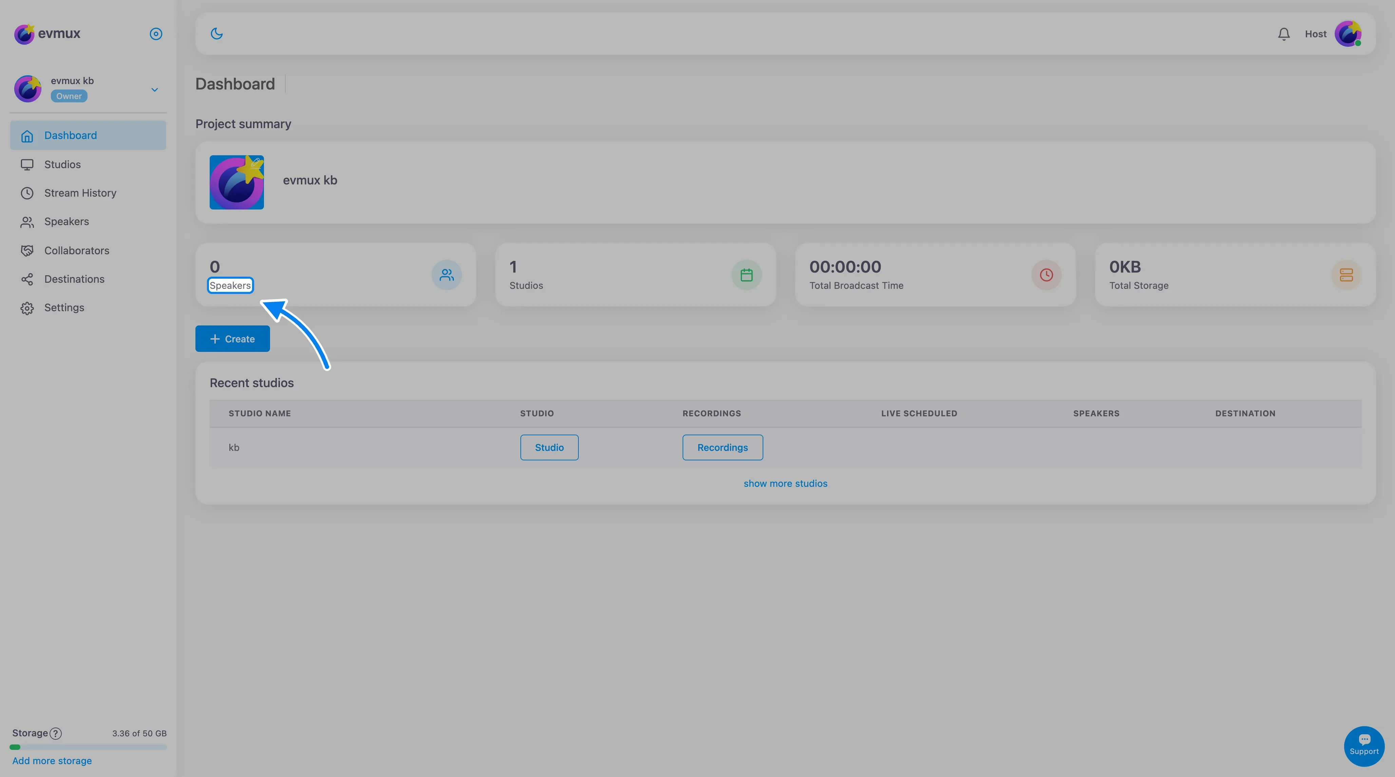Click show more studios link

point(785,483)
